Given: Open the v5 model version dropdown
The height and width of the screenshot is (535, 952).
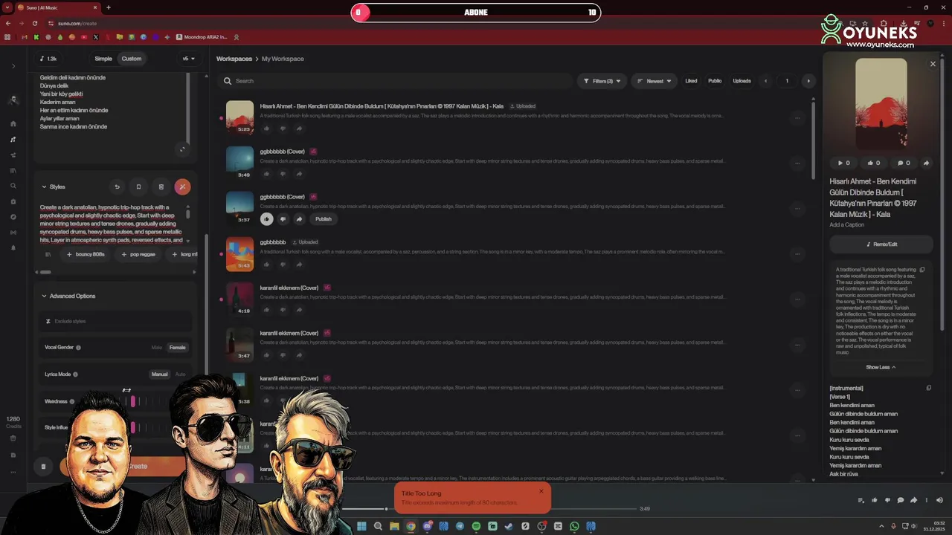Looking at the screenshot, I should (189, 59).
